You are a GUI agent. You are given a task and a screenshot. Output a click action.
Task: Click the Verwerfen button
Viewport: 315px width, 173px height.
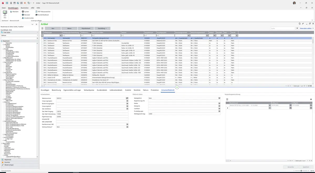point(291,167)
